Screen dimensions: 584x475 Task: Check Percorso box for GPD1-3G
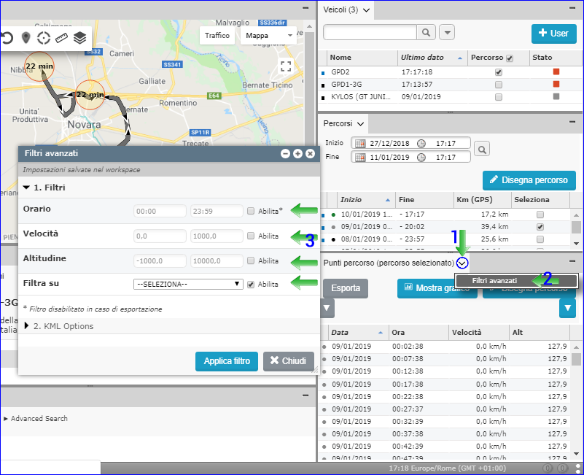click(499, 85)
